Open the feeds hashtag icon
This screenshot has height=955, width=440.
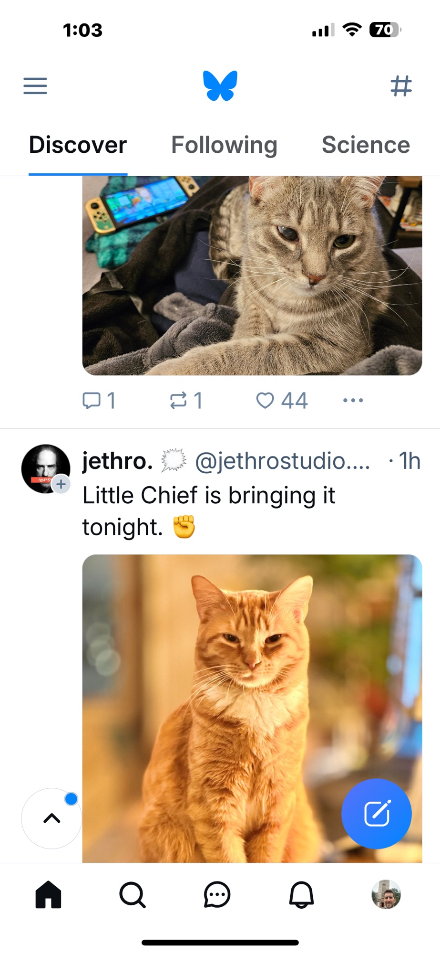401,86
